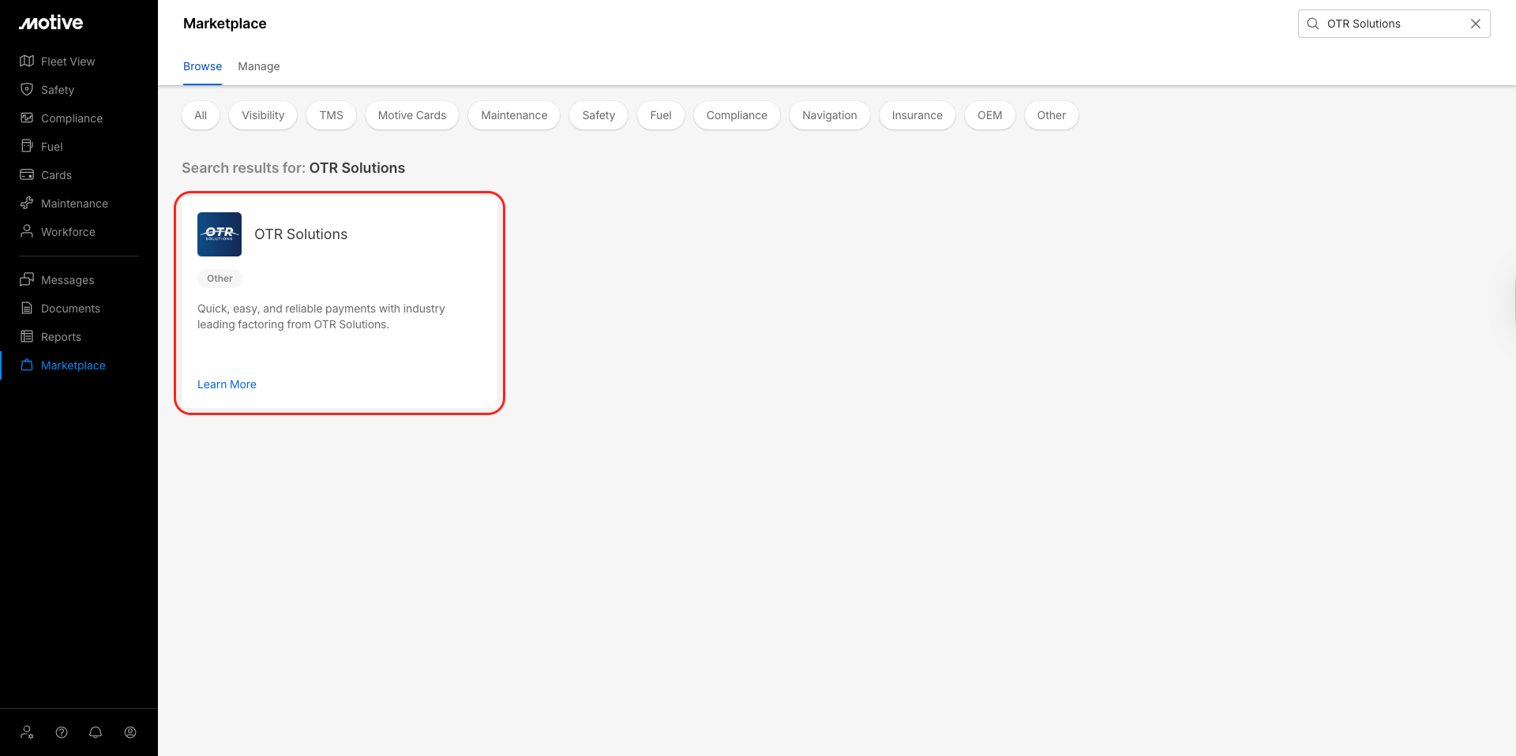The height and width of the screenshot is (756, 1516).
Task: Clear the OTR Solutions search text
Action: click(x=1475, y=24)
